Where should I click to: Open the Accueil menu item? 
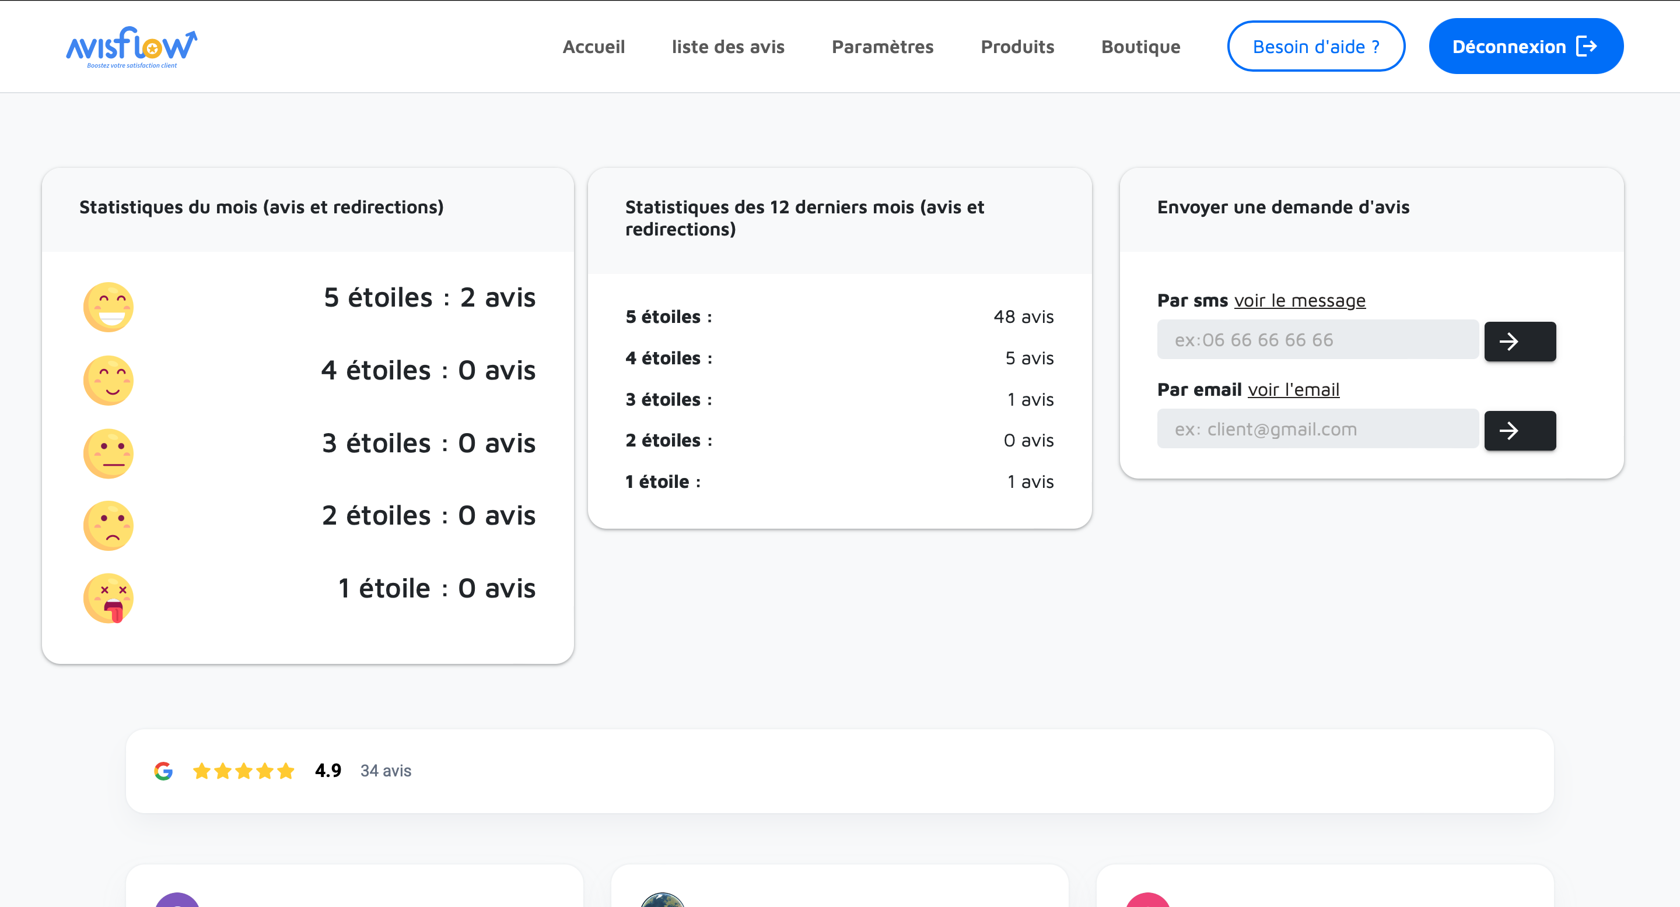[593, 47]
